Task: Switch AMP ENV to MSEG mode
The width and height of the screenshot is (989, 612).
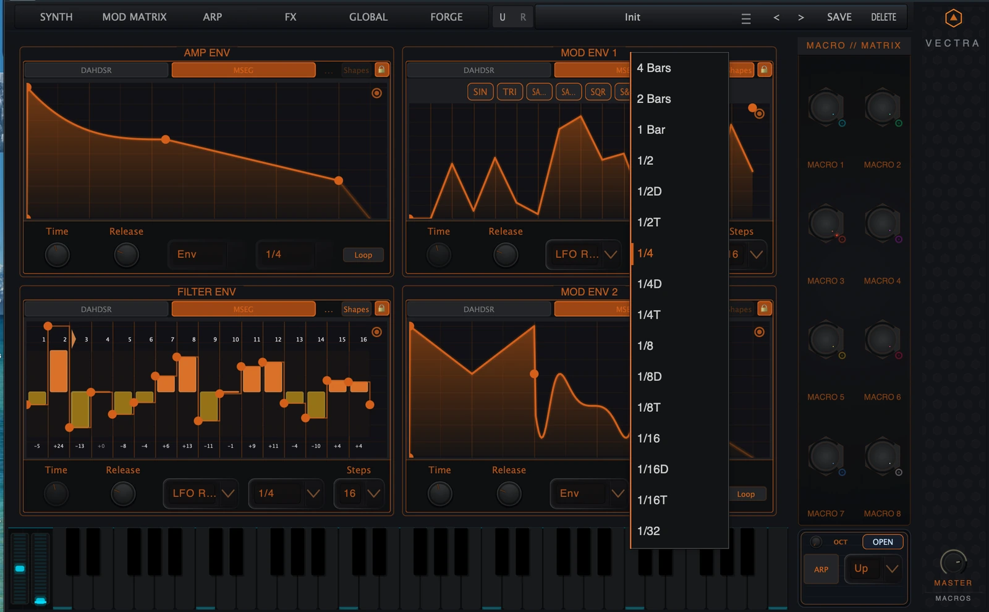Action: point(244,70)
